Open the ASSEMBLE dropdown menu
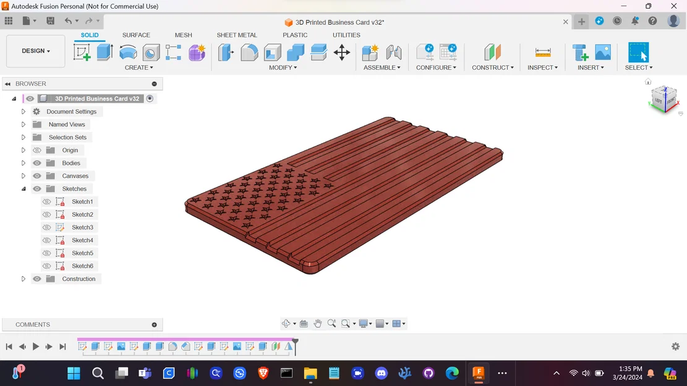687x386 pixels. click(x=382, y=68)
